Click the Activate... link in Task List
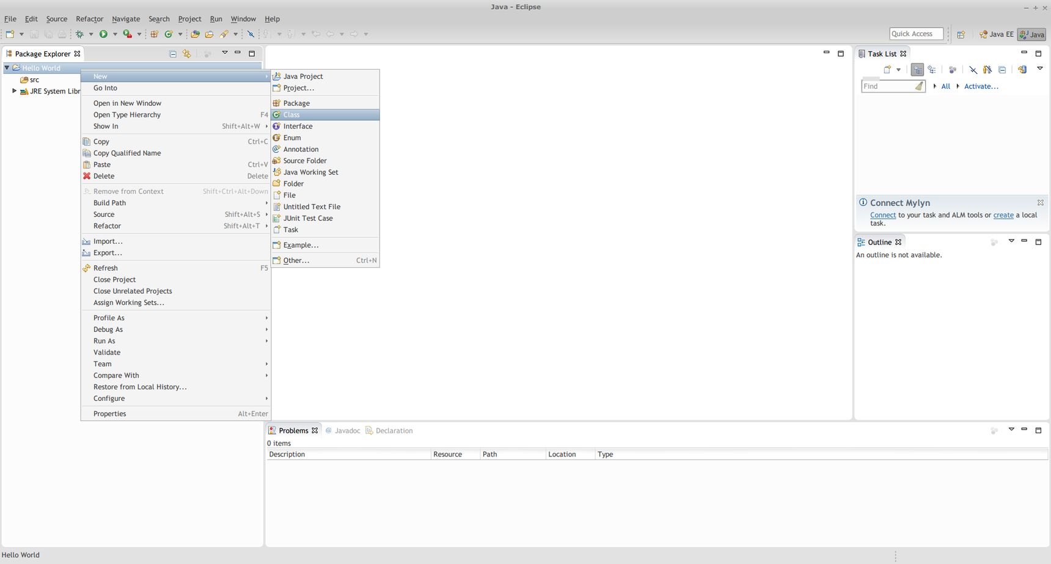 pyautogui.click(x=981, y=86)
